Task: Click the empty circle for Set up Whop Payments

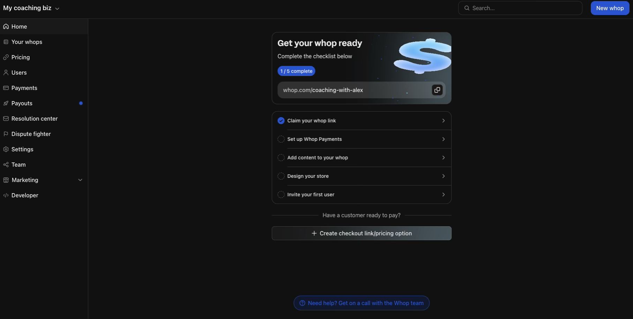Action: point(281,139)
